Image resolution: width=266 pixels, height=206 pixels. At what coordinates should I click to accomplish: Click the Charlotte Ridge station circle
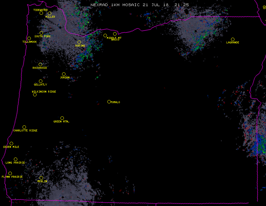(24, 127)
